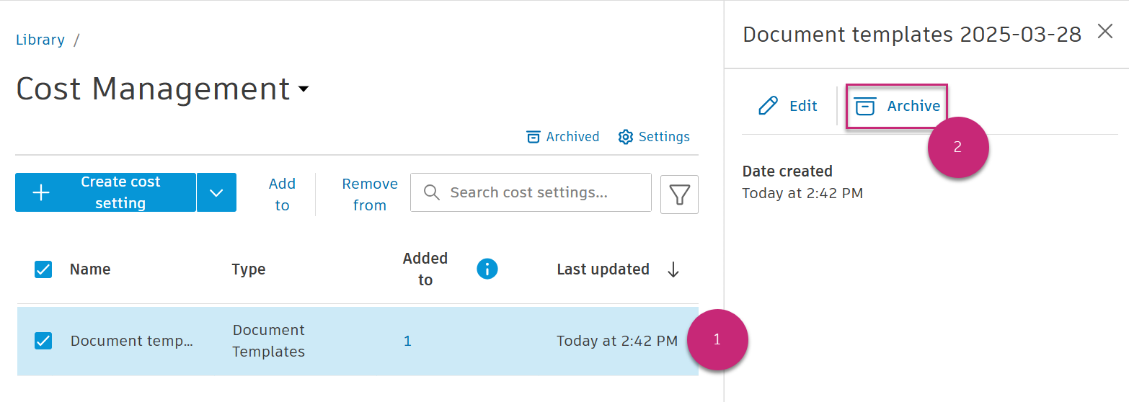Click the Archived box icon above table

[x=533, y=137]
